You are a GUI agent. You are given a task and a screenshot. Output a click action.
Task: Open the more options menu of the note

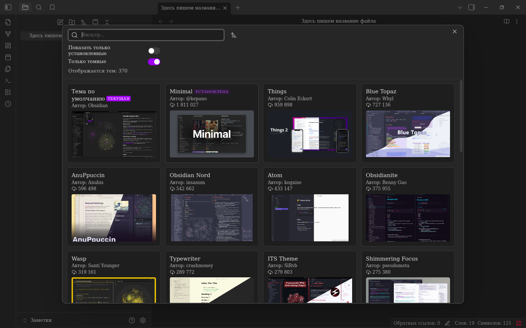(x=517, y=22)
